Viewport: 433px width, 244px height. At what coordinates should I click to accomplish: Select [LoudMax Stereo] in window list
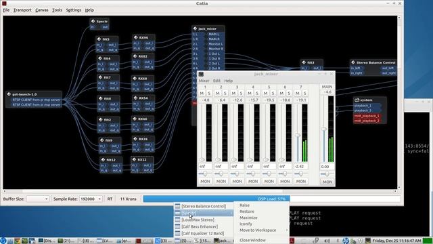point(204,220)
